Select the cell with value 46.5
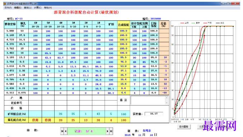The width and height of the screenshot is (243, 137). coord(98,75)
